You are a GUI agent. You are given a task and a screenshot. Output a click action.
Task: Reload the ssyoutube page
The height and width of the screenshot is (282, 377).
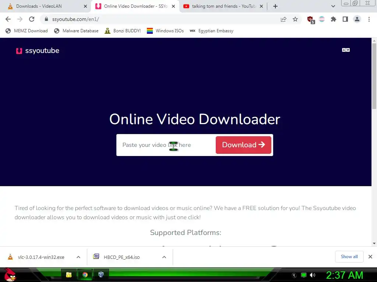pos(32,19)
